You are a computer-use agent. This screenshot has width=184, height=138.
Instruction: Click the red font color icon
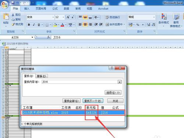pos(63,25)
